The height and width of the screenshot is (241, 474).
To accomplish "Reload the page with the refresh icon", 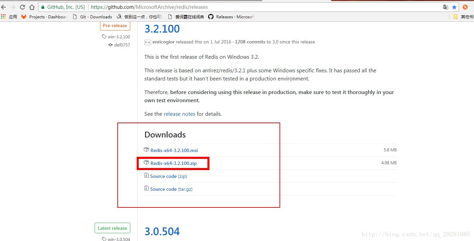I will pyautogui.click(x=22, y=7).
